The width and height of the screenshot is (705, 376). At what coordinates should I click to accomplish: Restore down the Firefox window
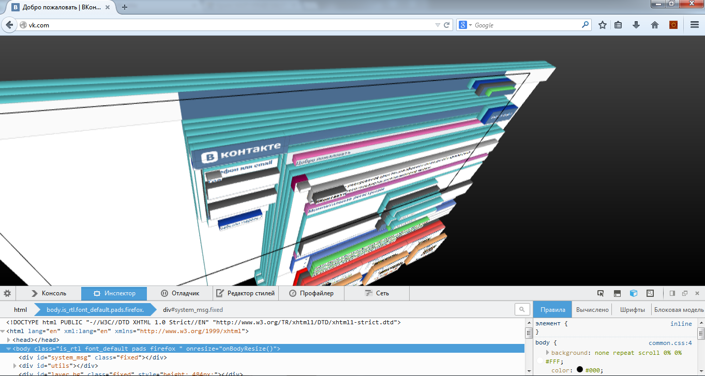click(x=671, y=4)
